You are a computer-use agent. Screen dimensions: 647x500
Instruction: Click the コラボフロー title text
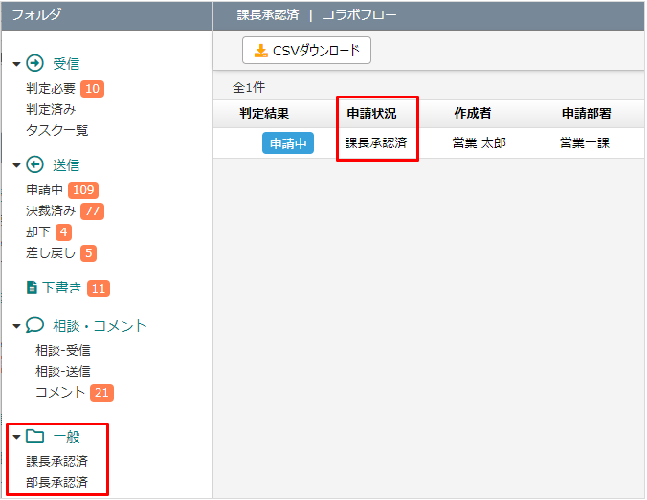tap(360, 15)
